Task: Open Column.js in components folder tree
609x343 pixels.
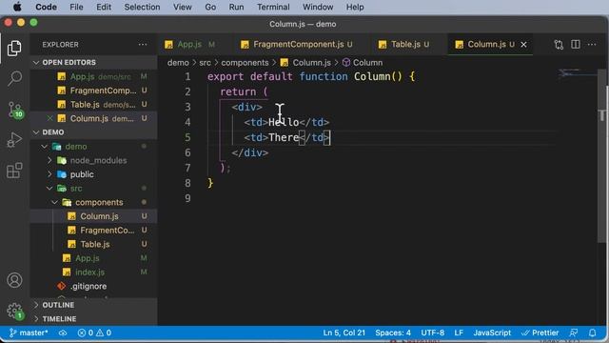Action: pyautogui.click(x=93, y=216)
